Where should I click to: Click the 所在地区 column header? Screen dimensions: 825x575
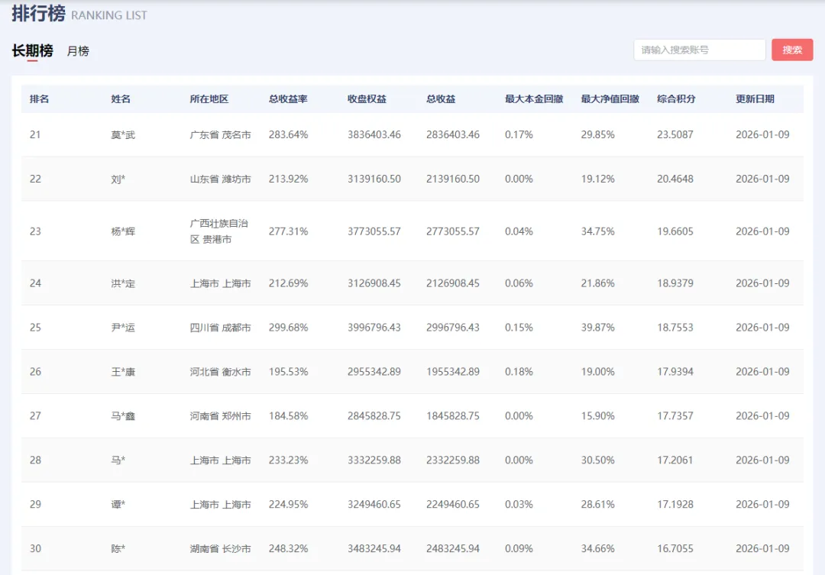(x=209, y=99)
